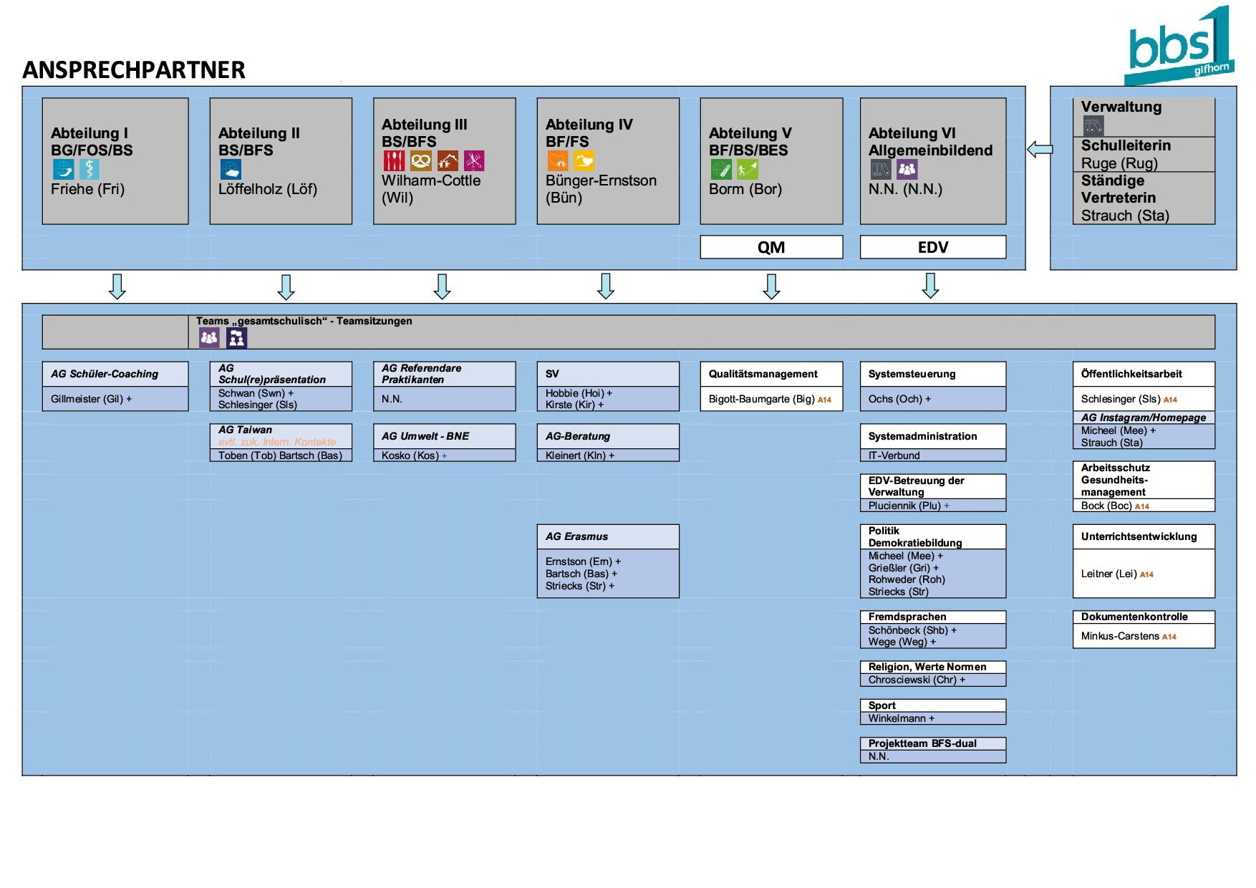Click the light-blue medical staff icon in Abteilung I
Screen dimensions: 1256x888
(x=90, y=169)
